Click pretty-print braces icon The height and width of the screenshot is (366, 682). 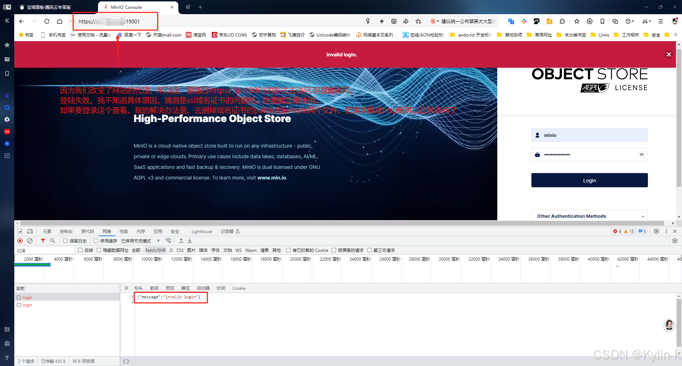tap(126, 361)
